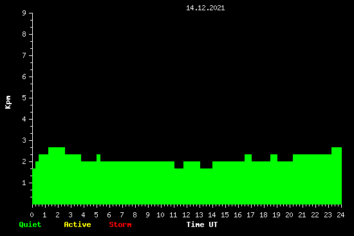354x236 pixels.
Task: Click the Kp value 5 label
Action: pyautogui.click(x=24, y=98)
